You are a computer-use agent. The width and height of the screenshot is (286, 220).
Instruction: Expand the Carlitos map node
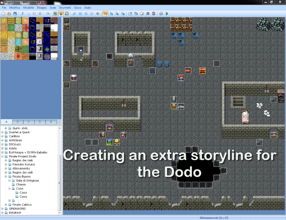[x=2, y=136]
